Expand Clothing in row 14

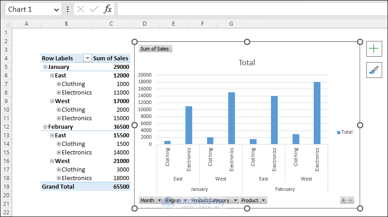(x=59, y=144)
